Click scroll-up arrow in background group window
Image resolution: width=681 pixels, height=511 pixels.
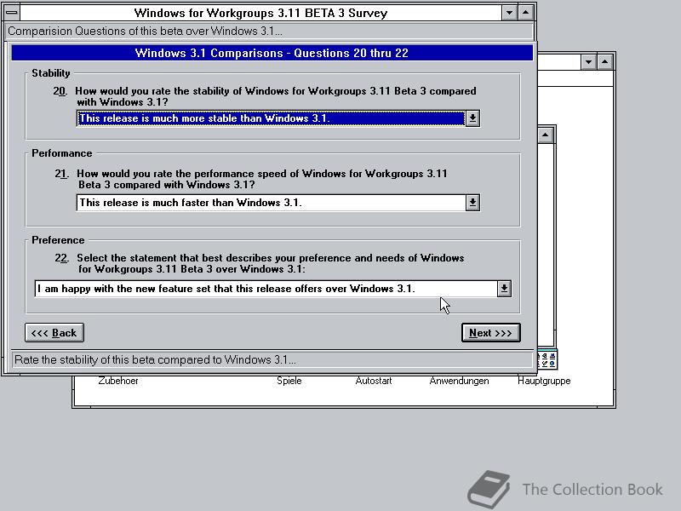[546, 135]
